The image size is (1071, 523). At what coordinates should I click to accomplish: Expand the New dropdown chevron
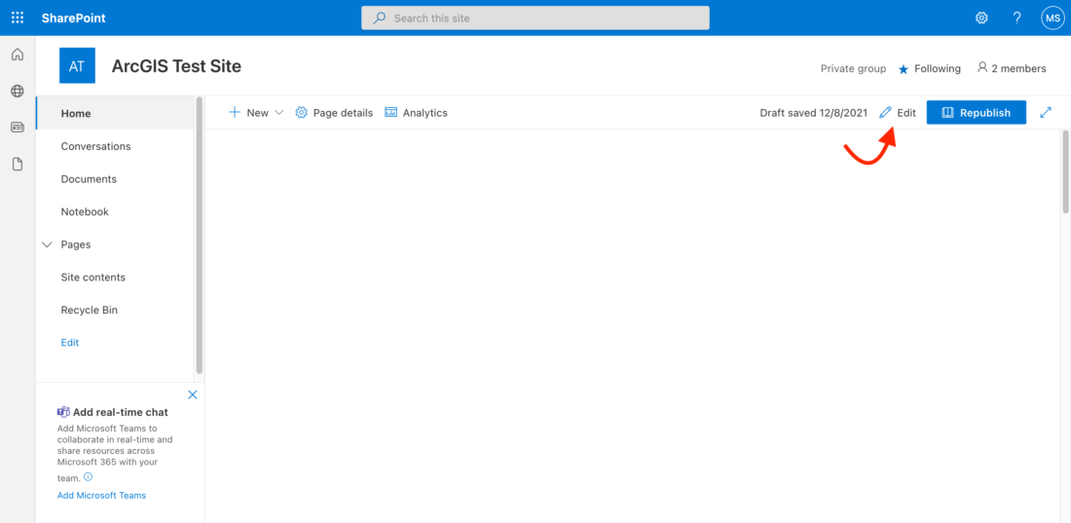(x=278, y=113)
